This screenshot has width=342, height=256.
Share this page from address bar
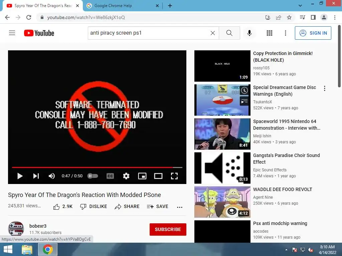tap(279, 17)
